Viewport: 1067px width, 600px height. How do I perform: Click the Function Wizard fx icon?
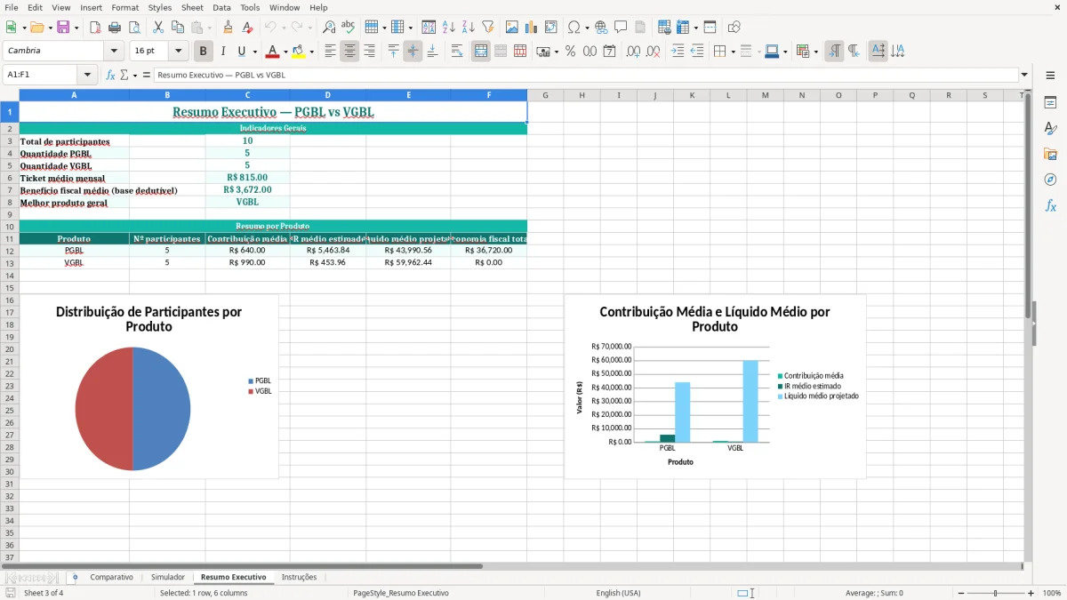(110, 76)
